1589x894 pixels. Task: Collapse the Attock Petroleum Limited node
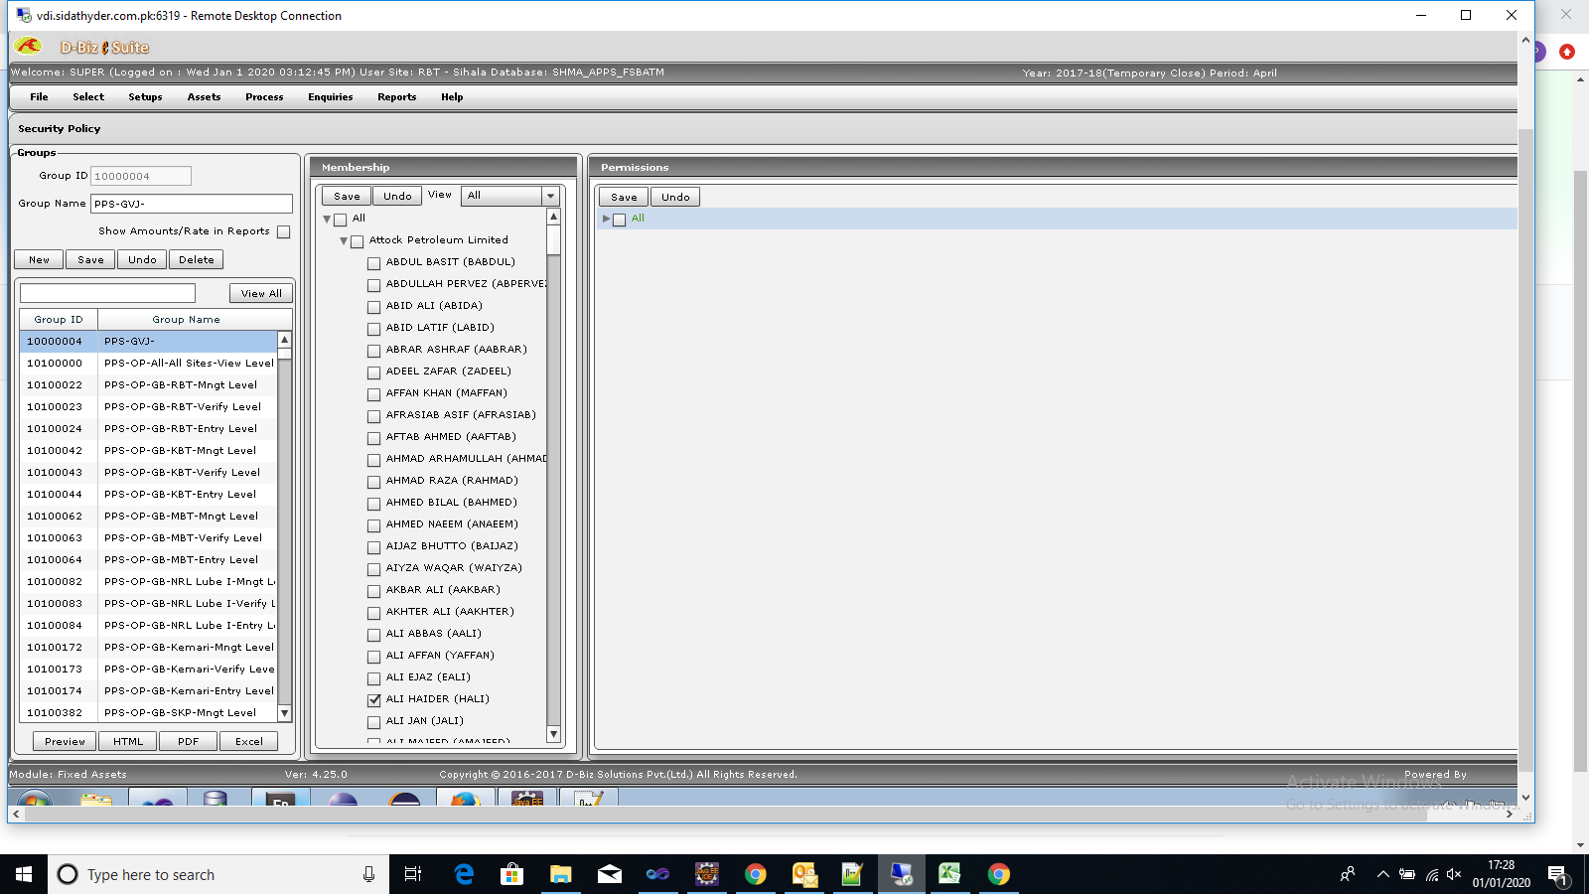click(x=343, y=239)
